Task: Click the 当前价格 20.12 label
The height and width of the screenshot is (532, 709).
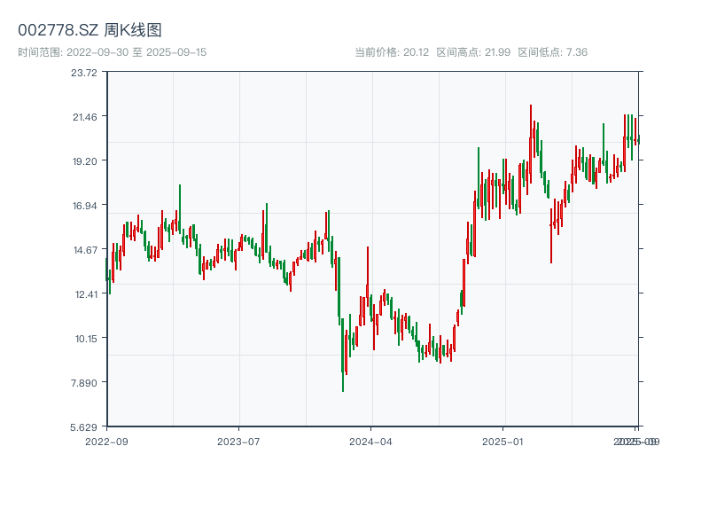Action: [x=392, y=52]
